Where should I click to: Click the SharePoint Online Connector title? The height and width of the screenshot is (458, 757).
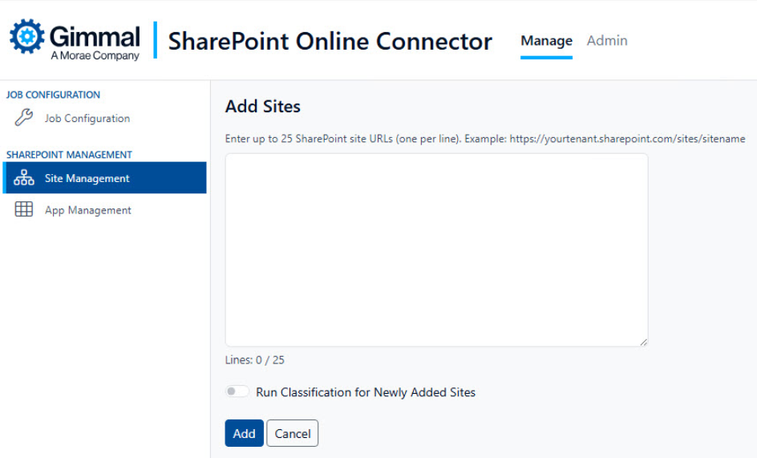click(x=330, y=41)
